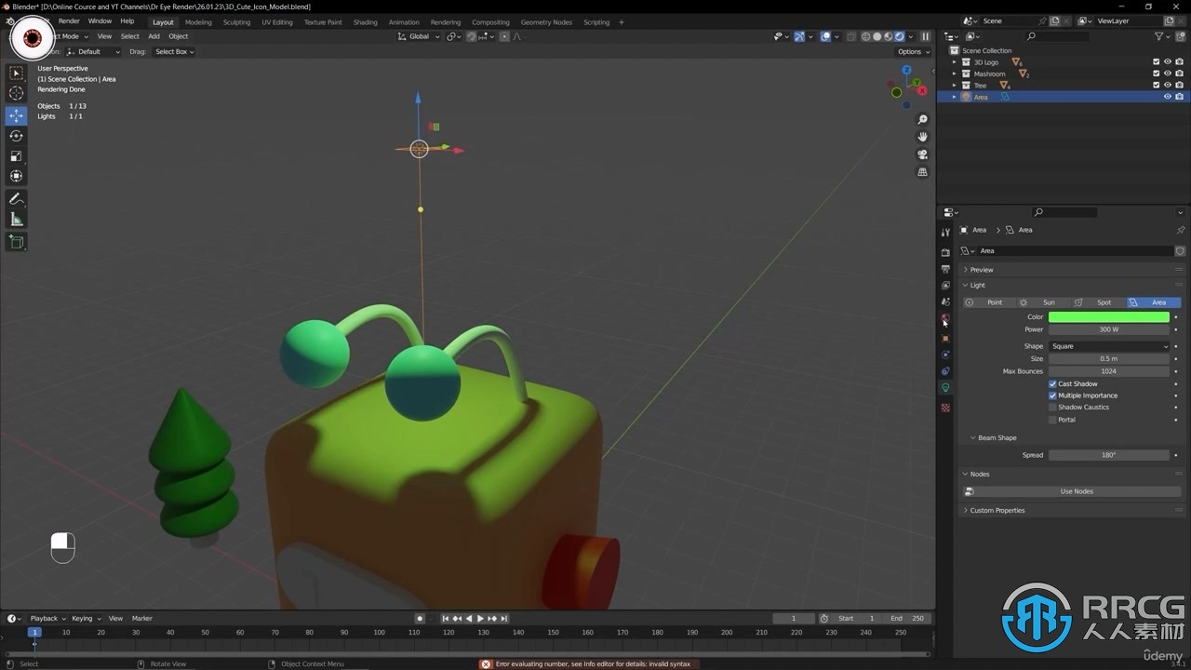Viewport: 1191px width, 670px height.
Task: Select the Transform tool
Action: pos(16,176)
